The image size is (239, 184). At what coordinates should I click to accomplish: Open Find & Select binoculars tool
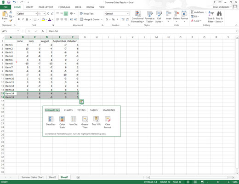click(219, 17)
